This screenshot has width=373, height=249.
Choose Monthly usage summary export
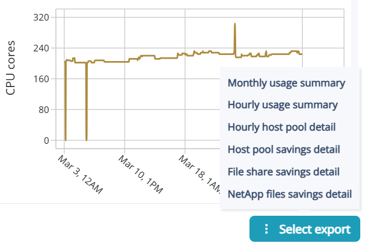(x=286, y=83)
